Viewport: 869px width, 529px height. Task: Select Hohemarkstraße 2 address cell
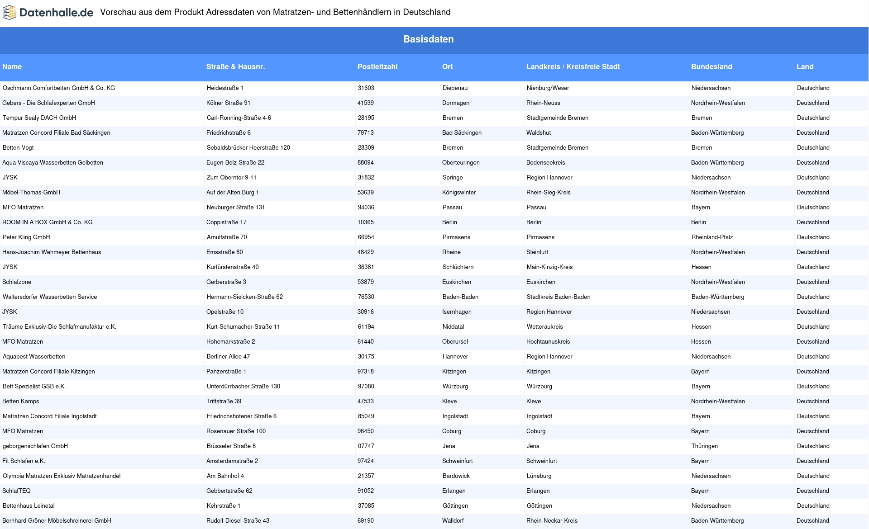tap(231, 342)
